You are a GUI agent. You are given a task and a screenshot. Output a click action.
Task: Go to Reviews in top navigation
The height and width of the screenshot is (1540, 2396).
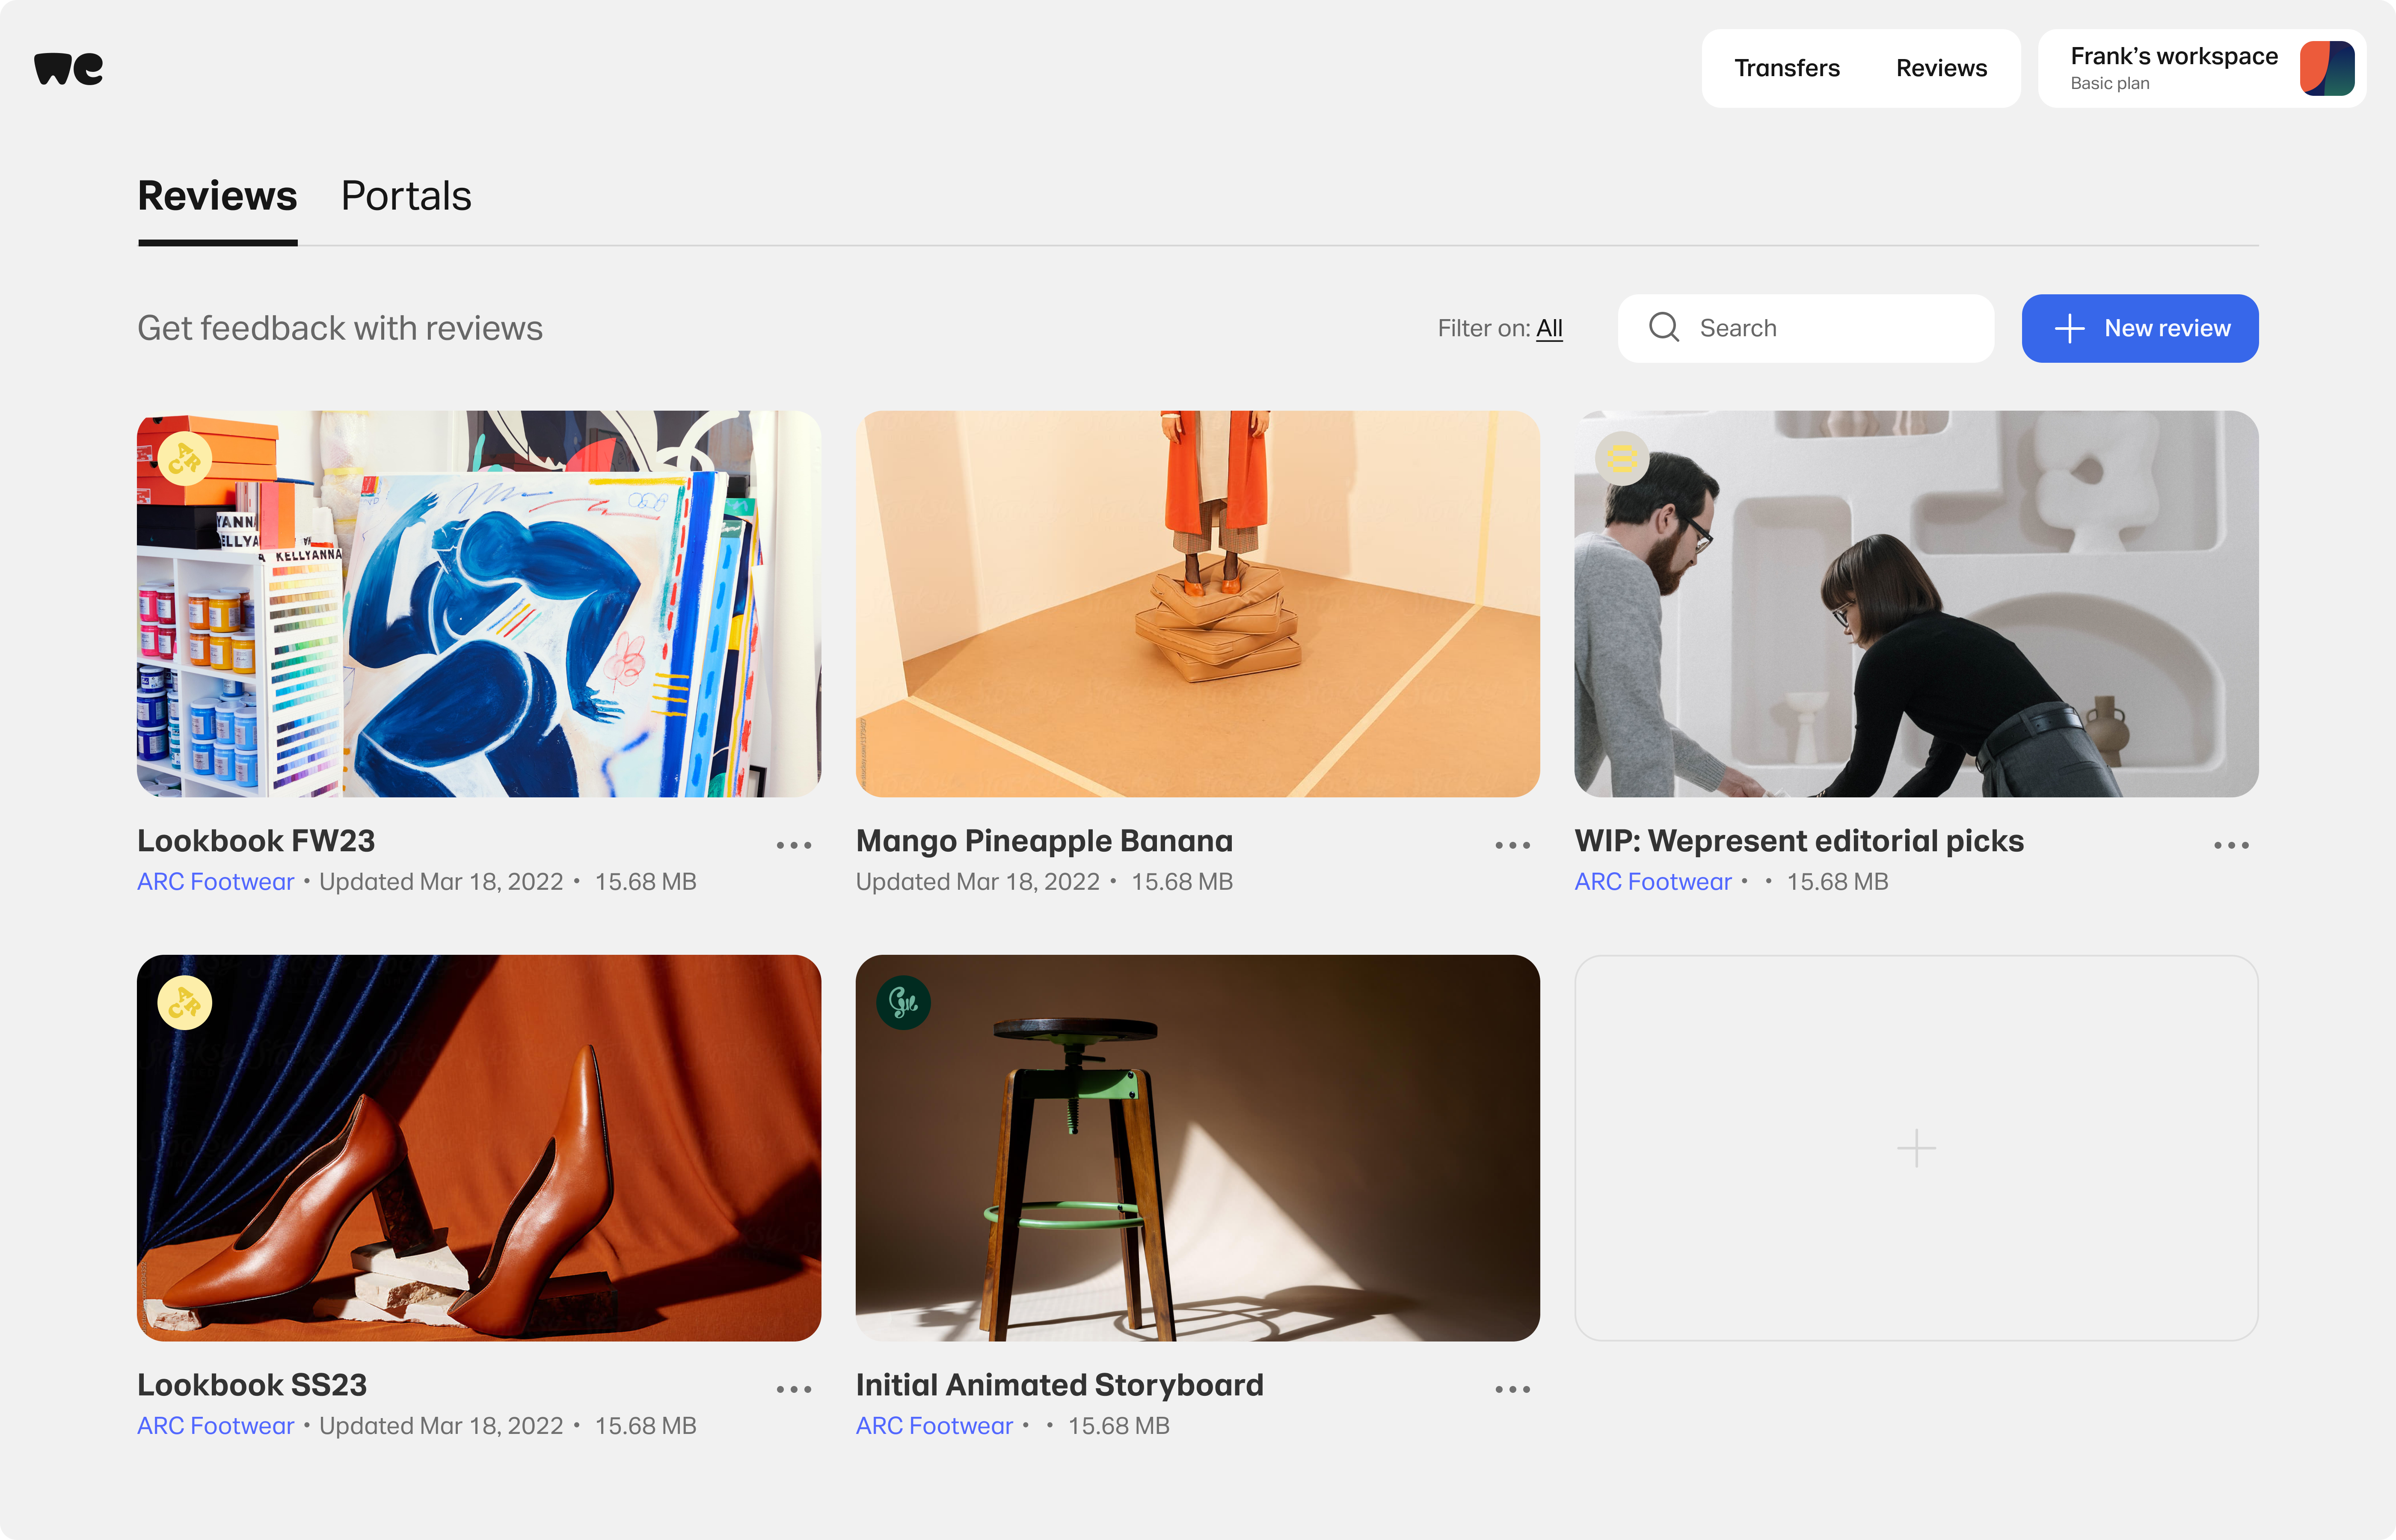click(1941, 68)
